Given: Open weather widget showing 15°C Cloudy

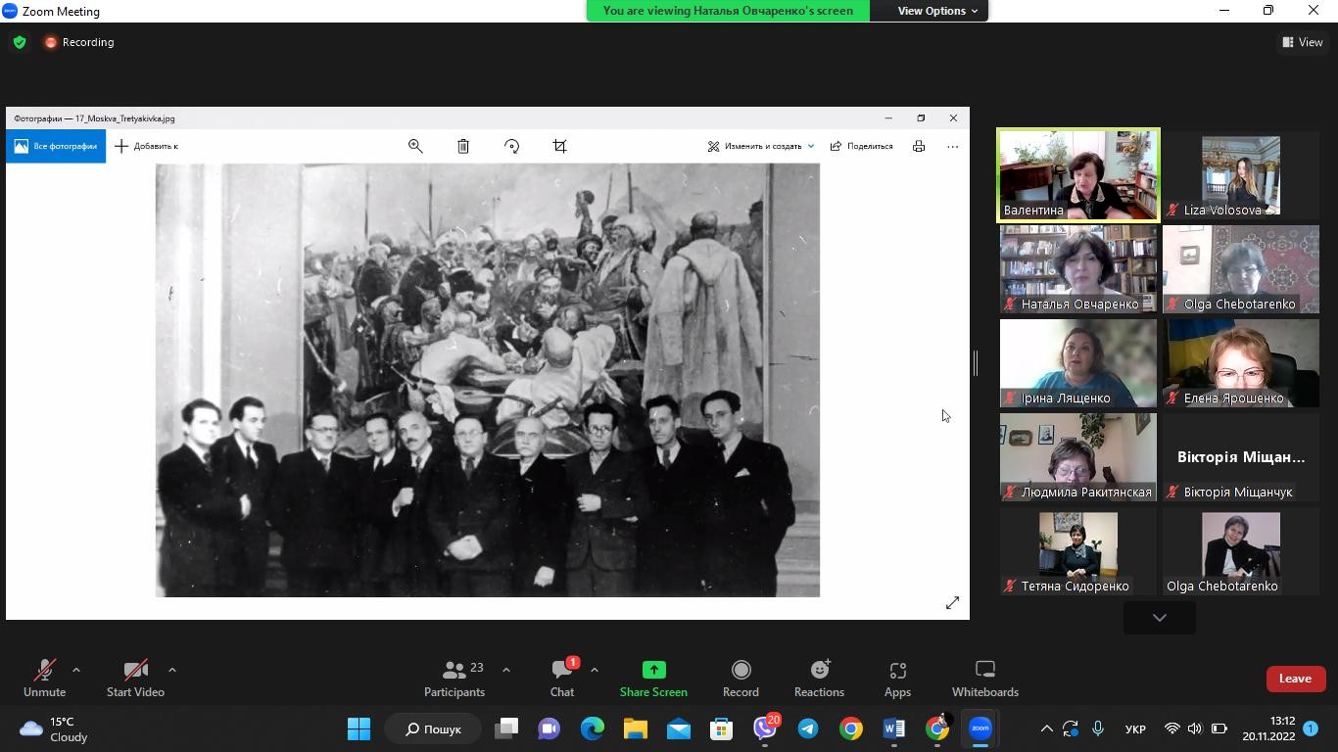Looking at the screenshot, I should [56, 728].
